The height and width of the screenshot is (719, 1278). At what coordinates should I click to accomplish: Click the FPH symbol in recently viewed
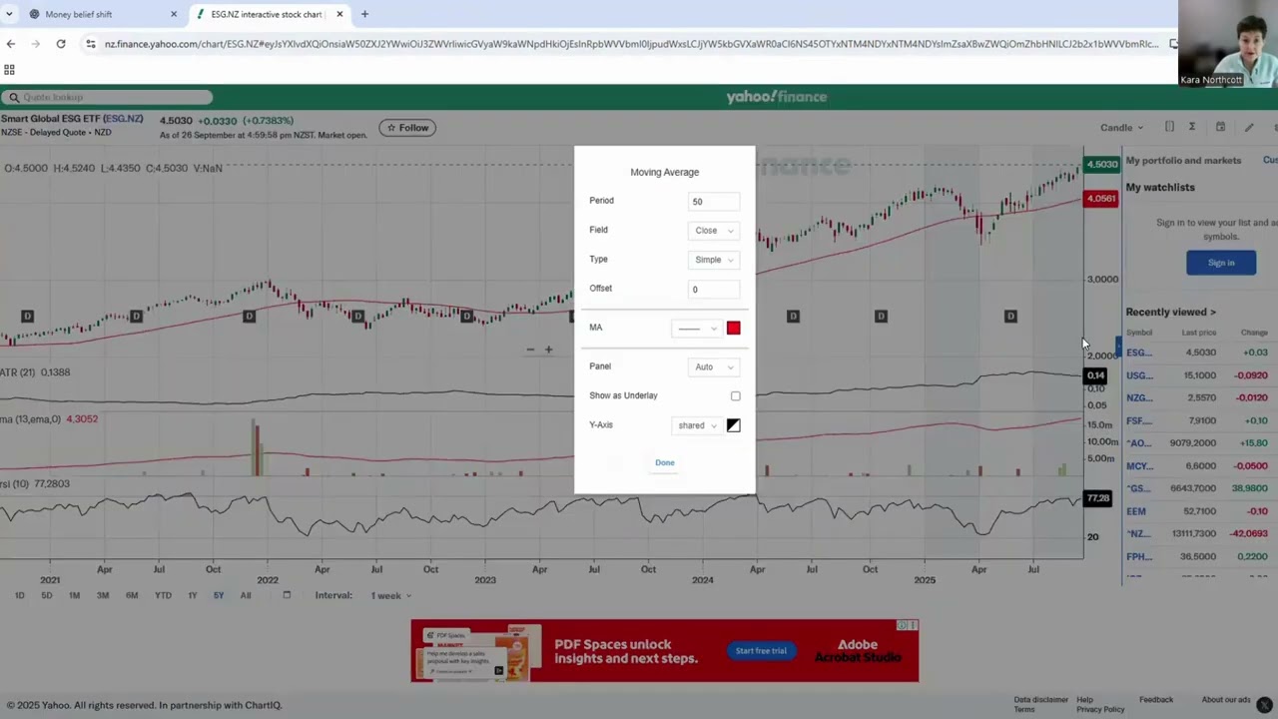(1138, 556)
